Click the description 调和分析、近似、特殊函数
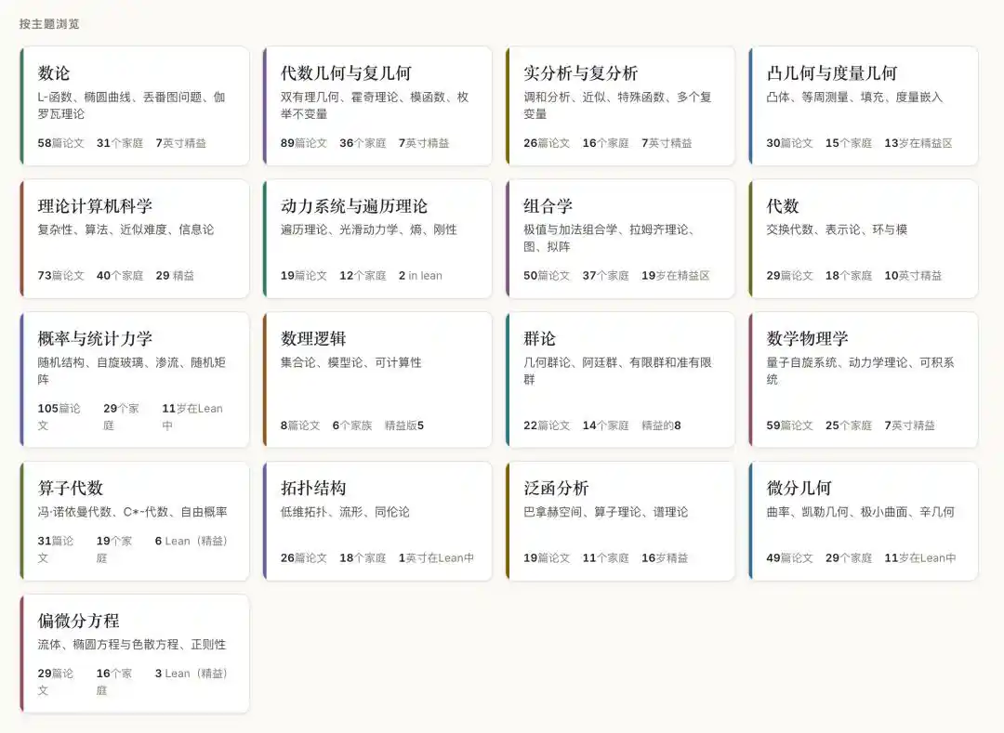This screenshot has height=733, width=1004. point(617,105)
